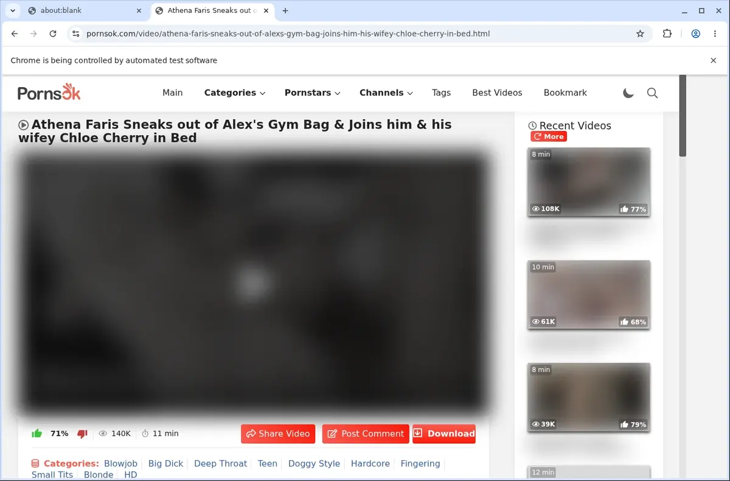Screen dimensions: 730x481
Task: Switch to the about:blank tab
Action: click(86, 10)
